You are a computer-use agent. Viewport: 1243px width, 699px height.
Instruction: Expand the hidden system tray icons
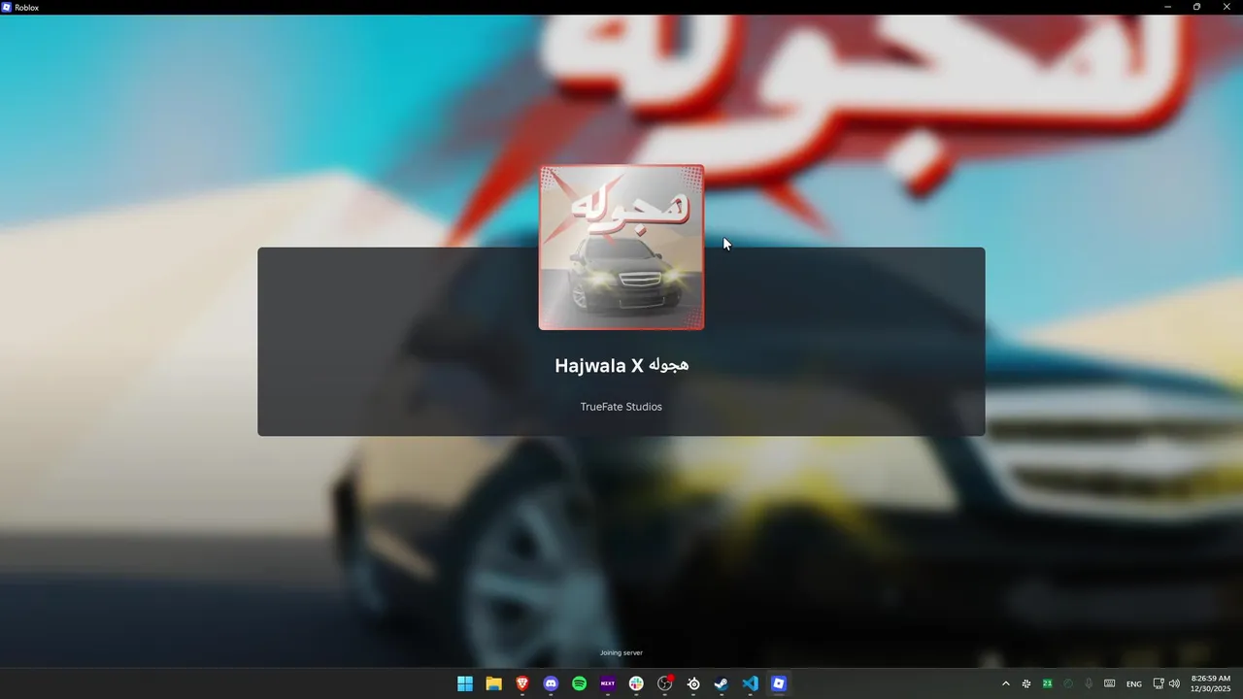(1005, 683)
